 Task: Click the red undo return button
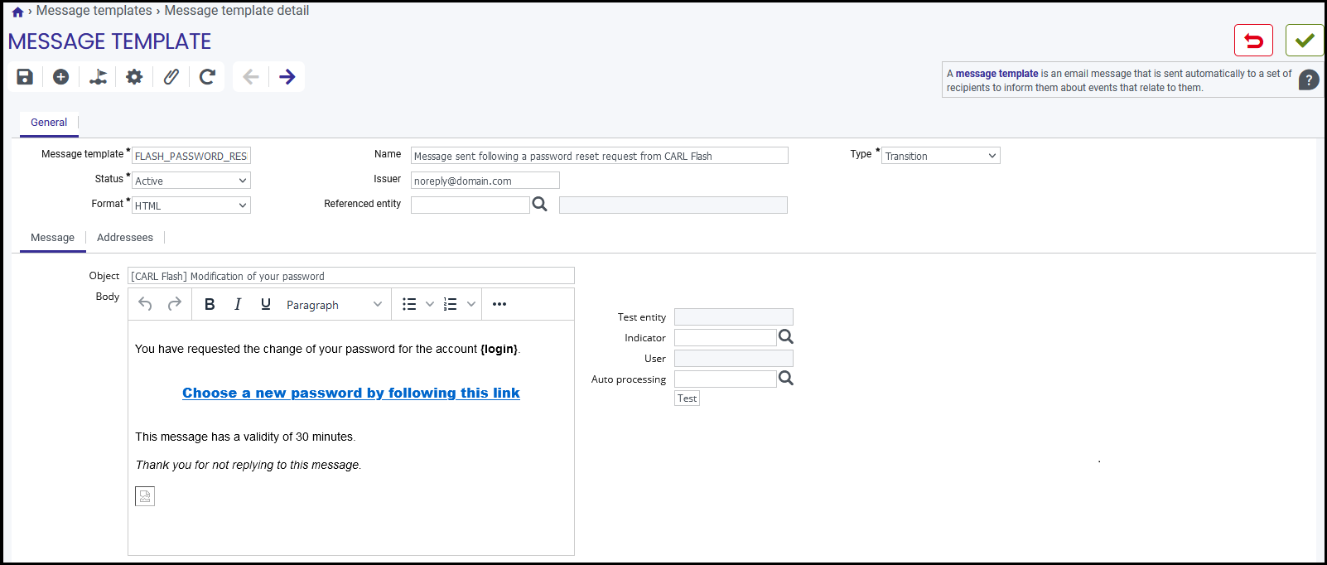[1253, 41]
